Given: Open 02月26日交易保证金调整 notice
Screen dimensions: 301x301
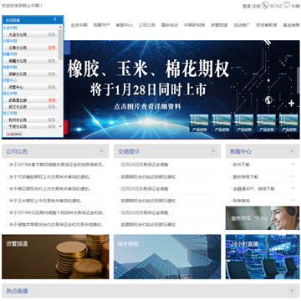Looking at the screenshot, I should click(145, 165).
